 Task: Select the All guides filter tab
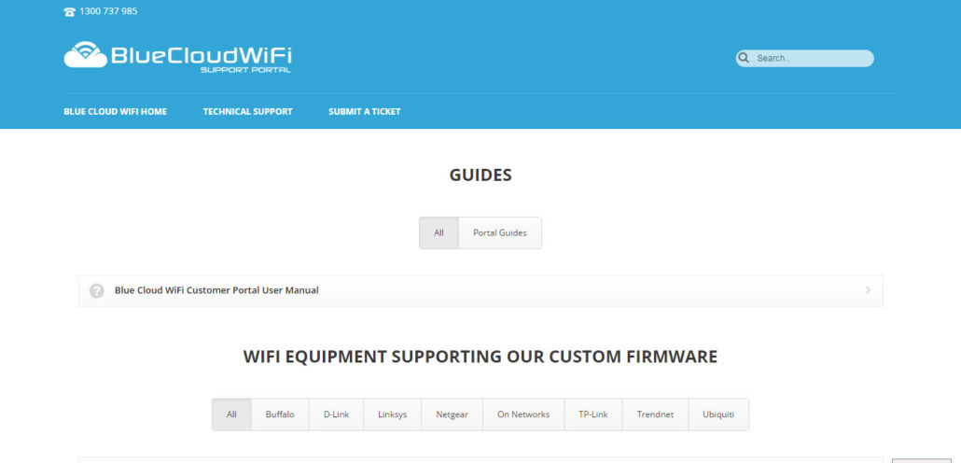[x=439, y=233]
